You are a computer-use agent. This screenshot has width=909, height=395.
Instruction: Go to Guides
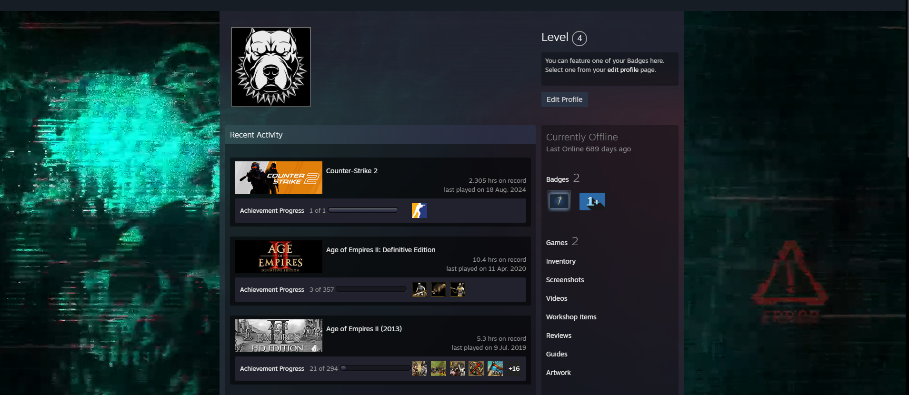click(x=557, y=354)
